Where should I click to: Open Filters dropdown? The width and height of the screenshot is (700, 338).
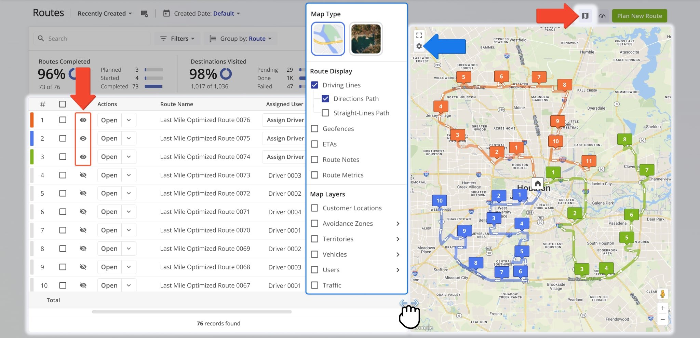pos(177,39)
